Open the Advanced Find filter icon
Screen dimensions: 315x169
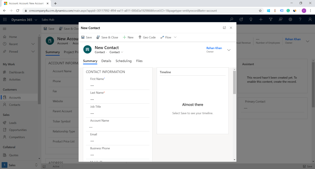click(x=271, y=19)
